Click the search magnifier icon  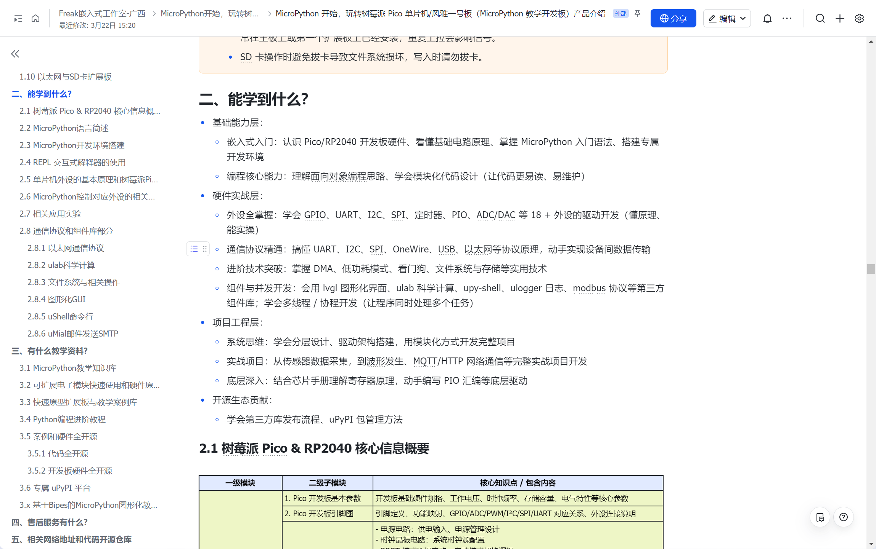click(820, 18)
